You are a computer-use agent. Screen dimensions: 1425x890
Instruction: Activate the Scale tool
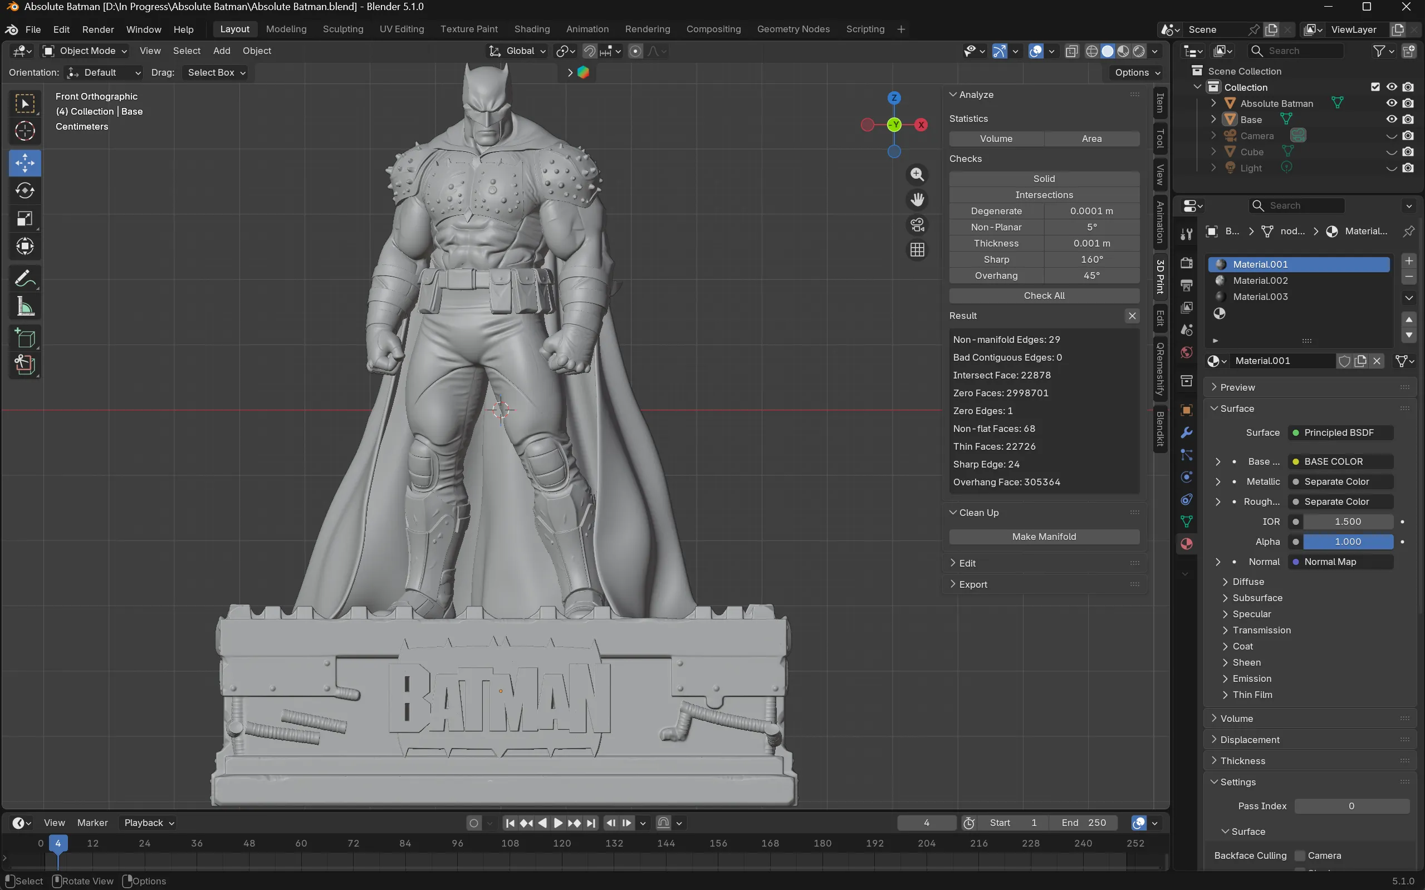(25, 219)
